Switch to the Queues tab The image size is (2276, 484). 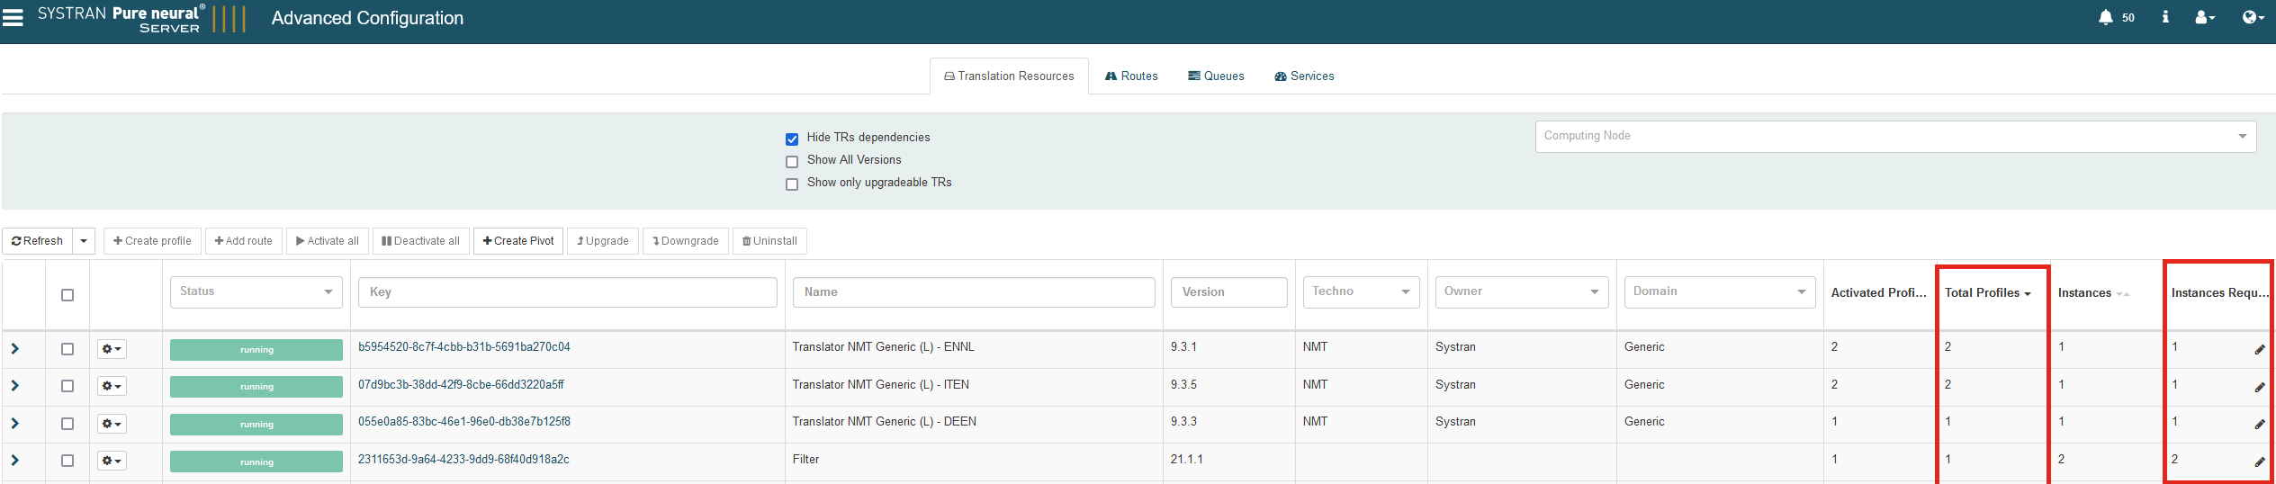point(1216,76)
